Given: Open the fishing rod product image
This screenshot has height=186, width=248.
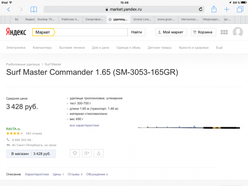Looking at the screenshot, I should (189, 127).
